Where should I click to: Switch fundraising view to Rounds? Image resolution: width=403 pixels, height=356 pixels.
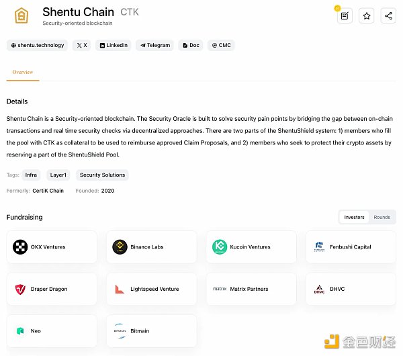click(x=382, y=217)
